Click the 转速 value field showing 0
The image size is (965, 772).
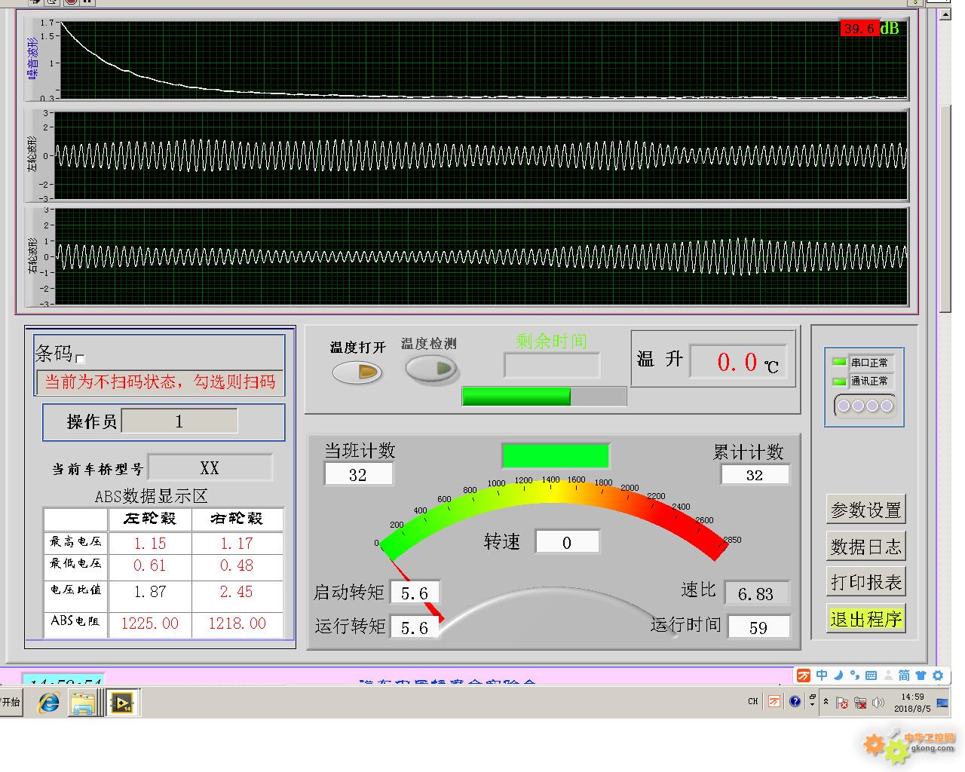pyautogui.click(x=568, y=542)
